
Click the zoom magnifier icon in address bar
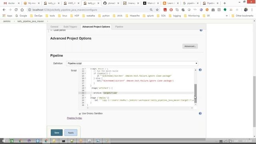click(151, 10)
